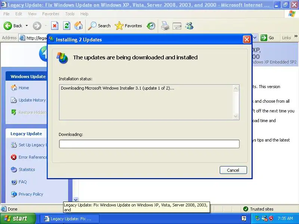This screenshot has width=299, height=224.
Task: Open the Update History link
Action: (32, 100)
